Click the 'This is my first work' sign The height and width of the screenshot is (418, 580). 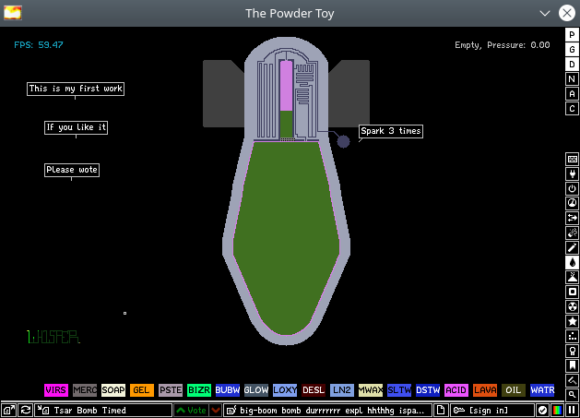(76, 89)
